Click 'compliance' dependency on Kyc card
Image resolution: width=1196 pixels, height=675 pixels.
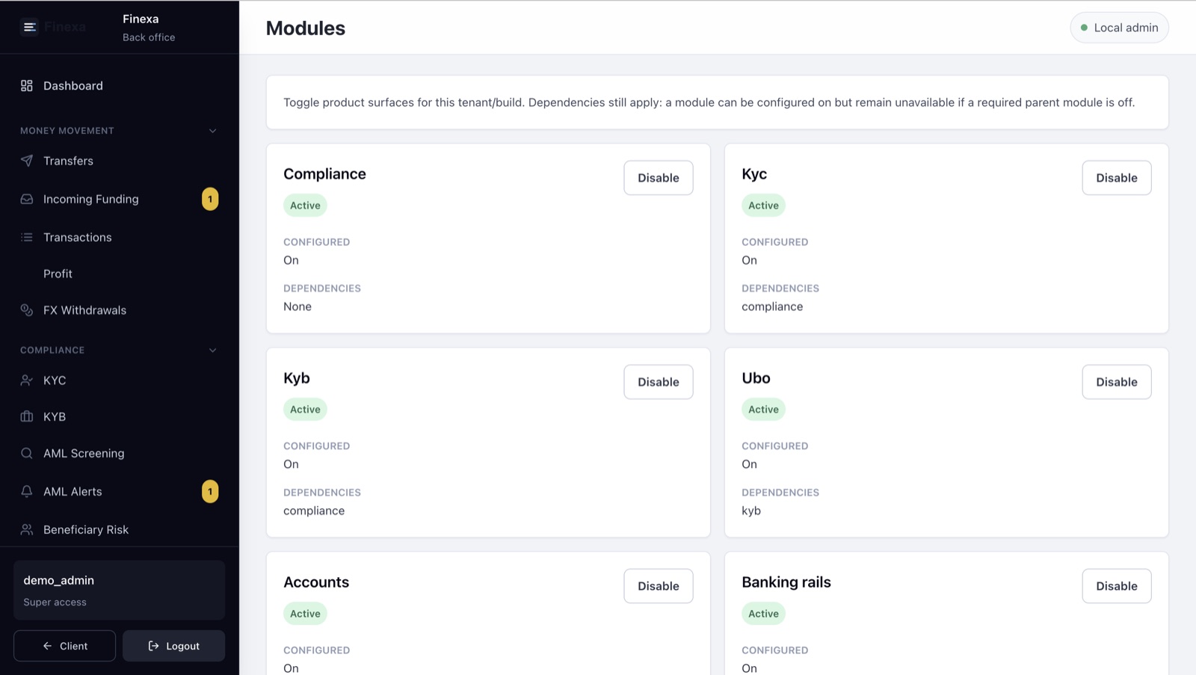772,306
